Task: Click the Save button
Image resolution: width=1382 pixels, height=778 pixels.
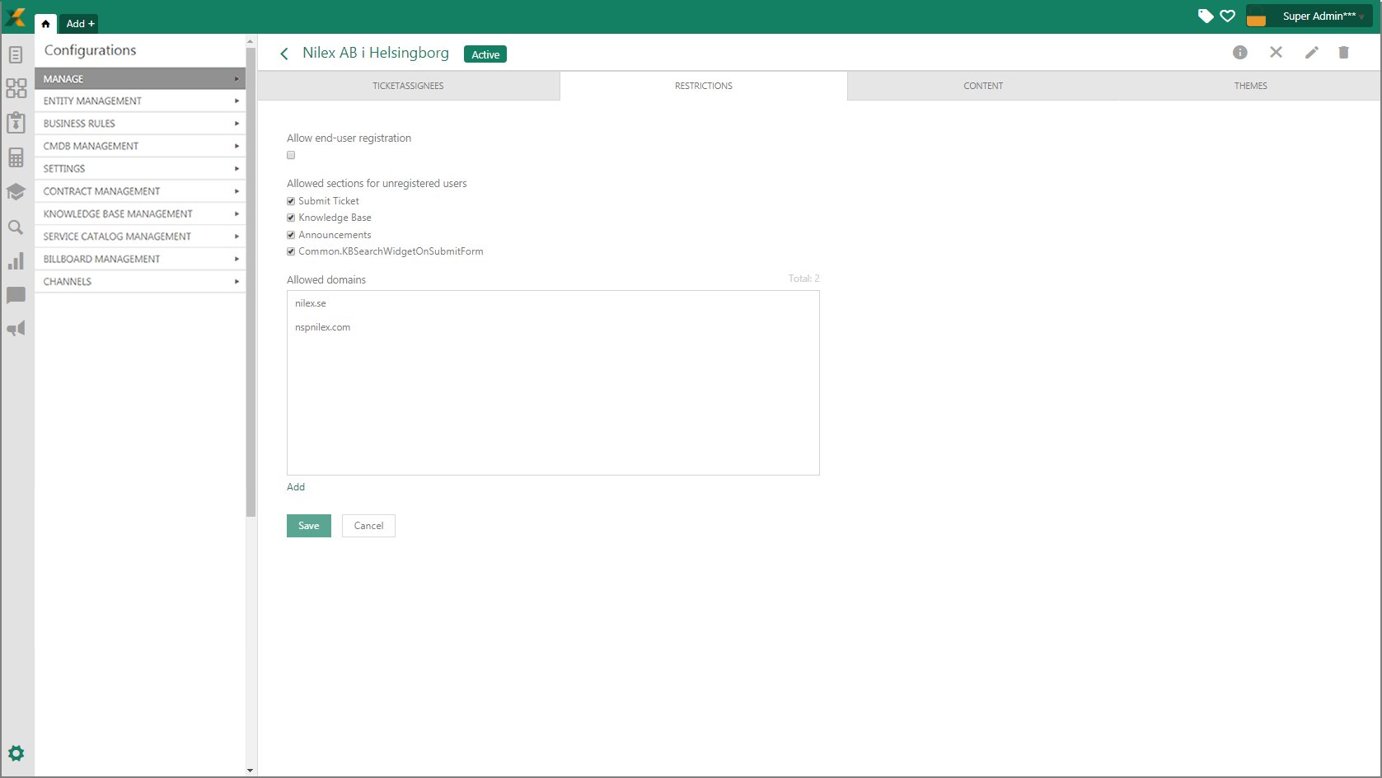Action: pyautogui.click(x=309, y=526)
